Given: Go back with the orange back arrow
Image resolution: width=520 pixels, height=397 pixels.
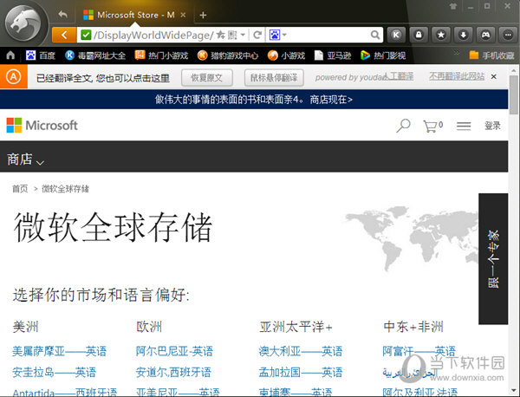Looking at the screenshot, I should [64, 35].
